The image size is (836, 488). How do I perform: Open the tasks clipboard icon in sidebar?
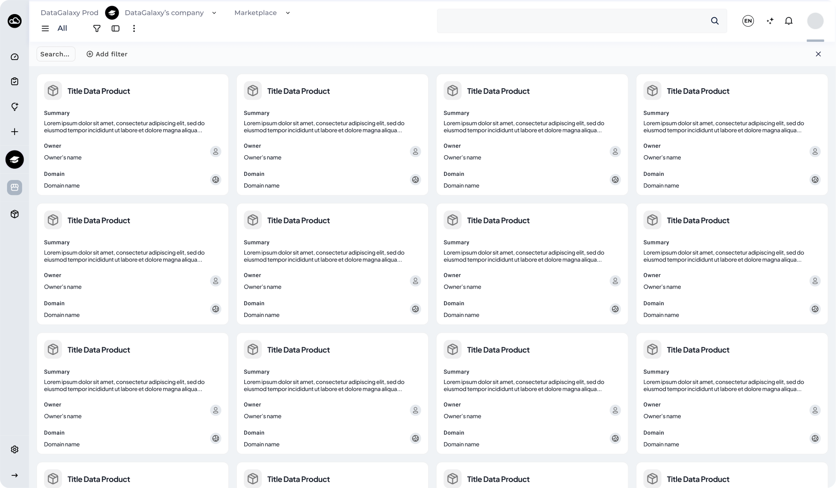pyautogui.click(x=15, y=82)
